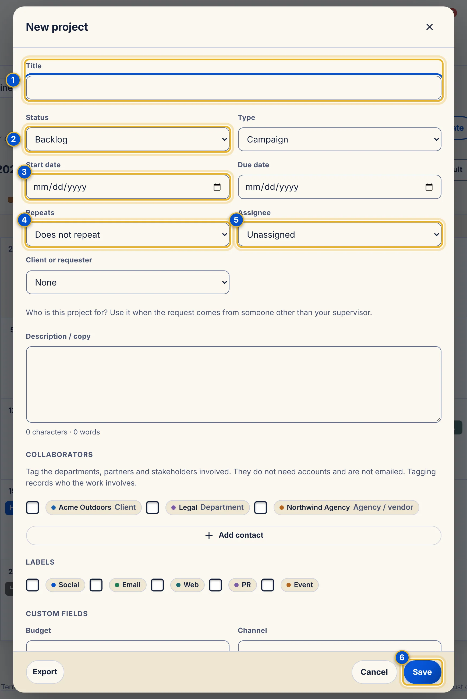Click the Due date mm/dd/yyyy field
The width and height of the screenshot is (467, 699).
(x=339, y=187)
